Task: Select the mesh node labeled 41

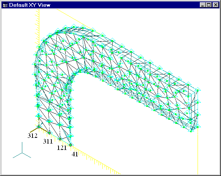Action: [x=71, y=145]
